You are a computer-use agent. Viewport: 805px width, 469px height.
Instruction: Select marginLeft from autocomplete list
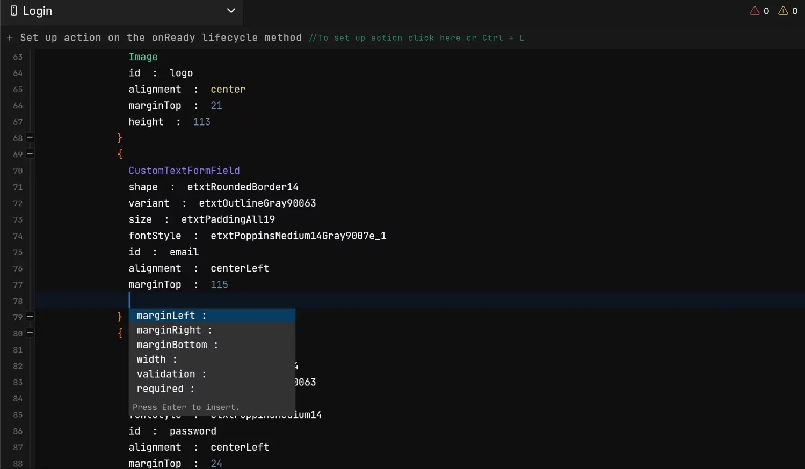171,316
